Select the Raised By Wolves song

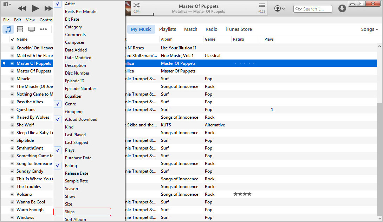pos(33,117)
